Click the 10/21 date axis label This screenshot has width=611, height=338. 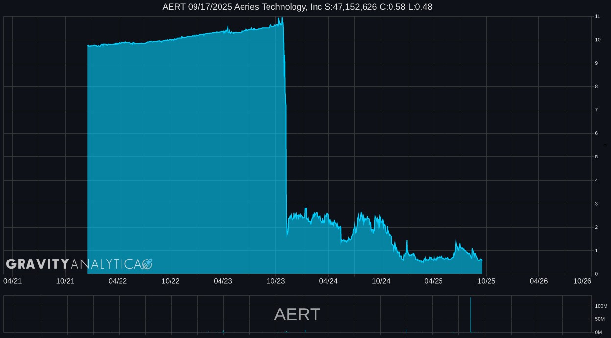(65, 281)
